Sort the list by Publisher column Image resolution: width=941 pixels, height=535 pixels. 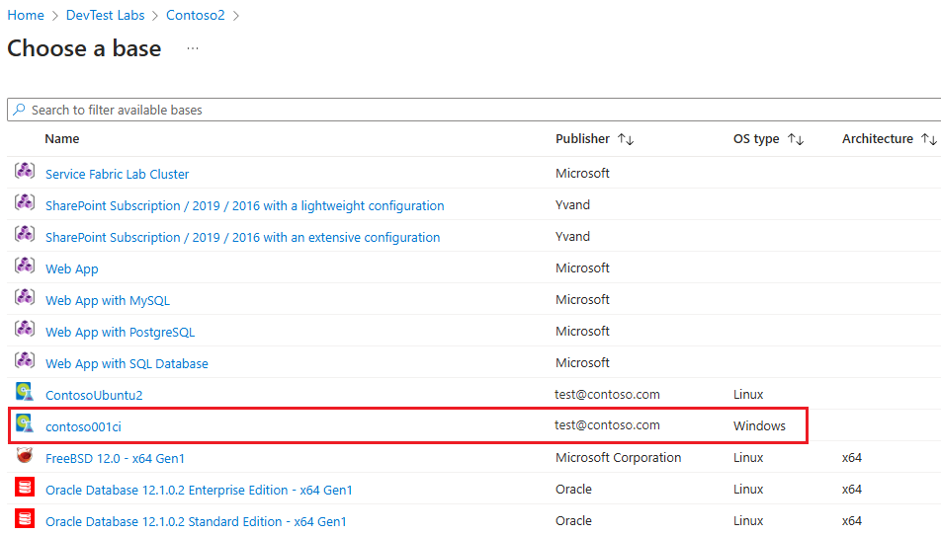(625, 139)
